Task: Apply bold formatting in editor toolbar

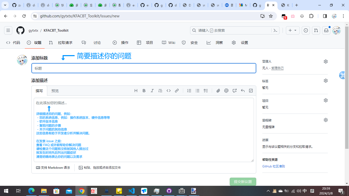Action: (x=144, y=91)
